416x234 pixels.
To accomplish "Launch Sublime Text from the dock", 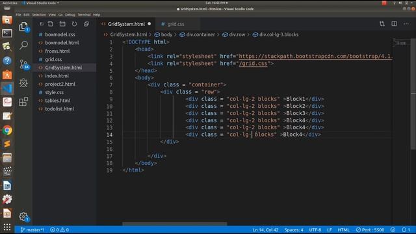I will pos(7,144).
